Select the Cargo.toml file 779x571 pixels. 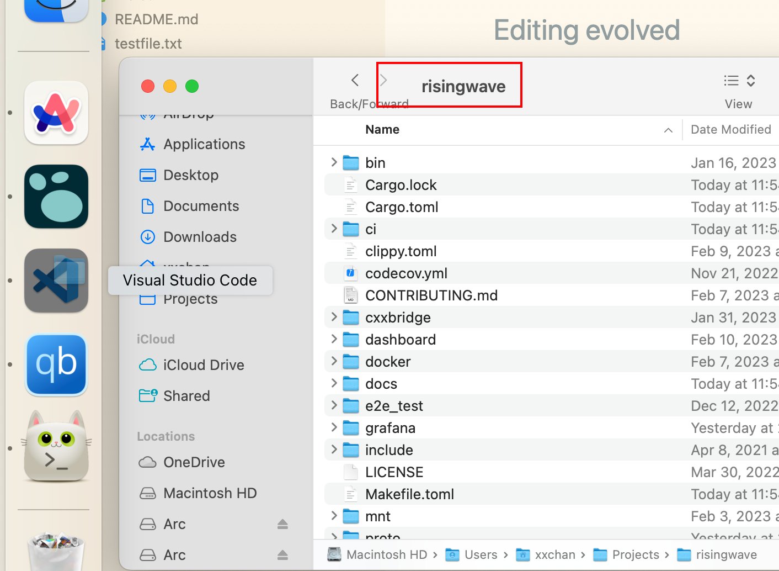click(x=402, y=207)
